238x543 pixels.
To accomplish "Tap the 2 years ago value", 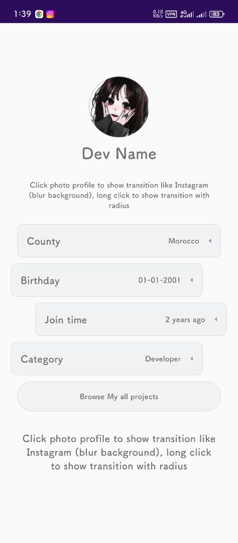I will click(x=185, y=320).
